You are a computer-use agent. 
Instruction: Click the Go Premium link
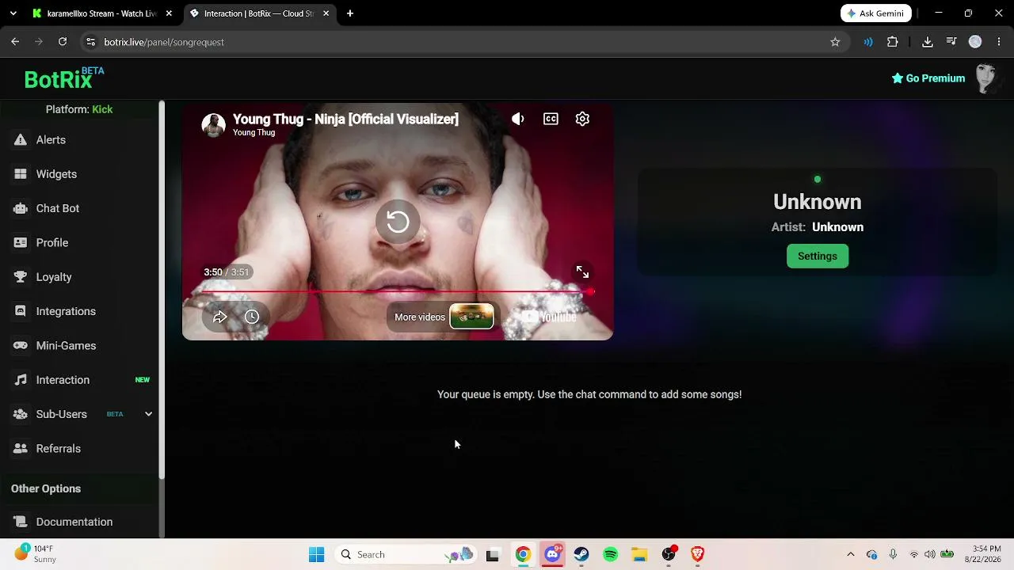(928, 78)
